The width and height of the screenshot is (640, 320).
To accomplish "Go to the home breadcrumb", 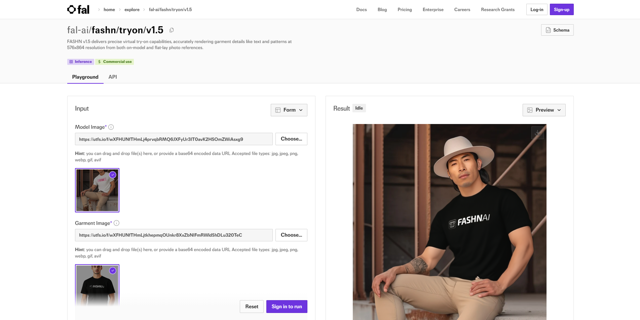I will (109, 10).
